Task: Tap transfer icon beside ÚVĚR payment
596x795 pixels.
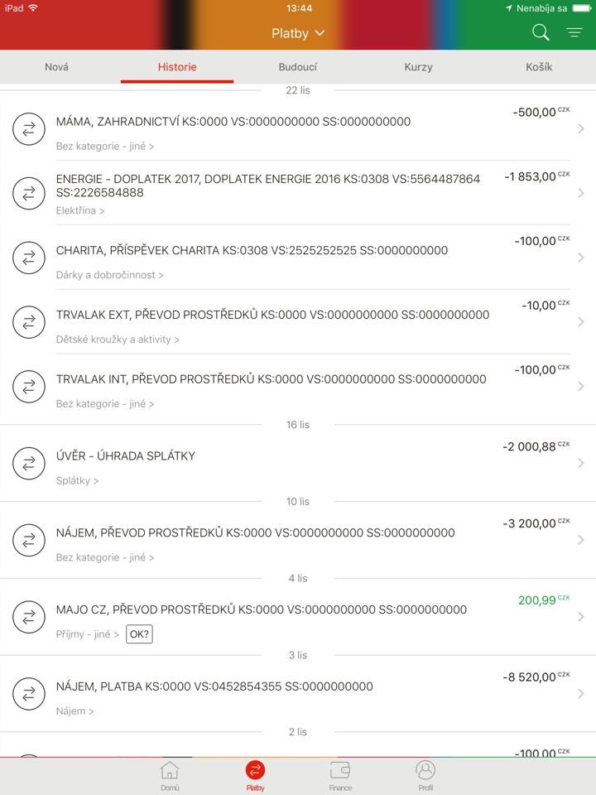Action: (29, 463)
